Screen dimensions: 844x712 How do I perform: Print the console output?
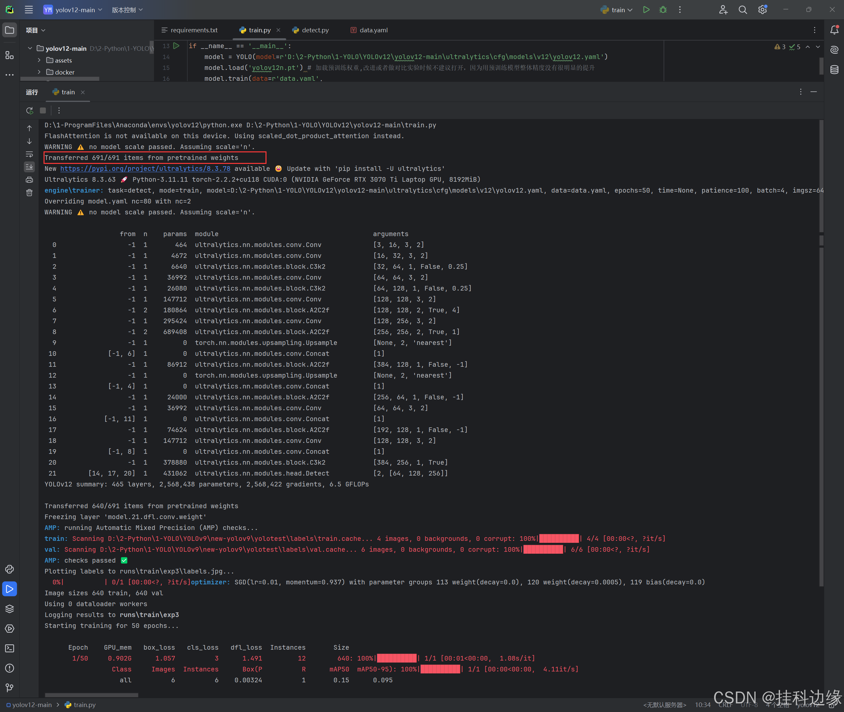tap(29, 180)
